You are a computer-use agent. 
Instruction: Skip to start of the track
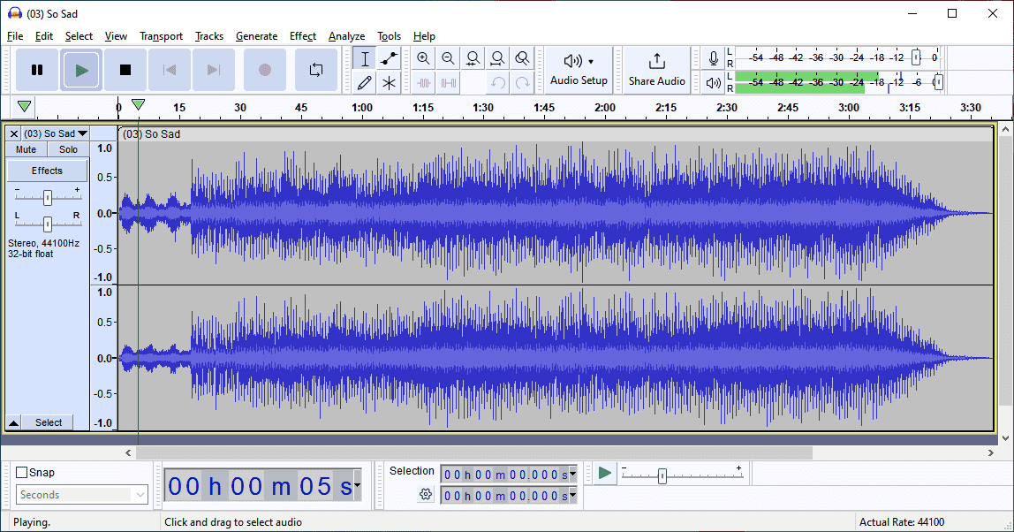(x=170, y=70)
